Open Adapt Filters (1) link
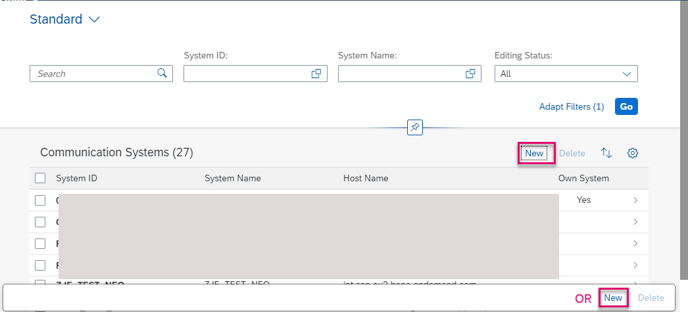 coord(572,106)
